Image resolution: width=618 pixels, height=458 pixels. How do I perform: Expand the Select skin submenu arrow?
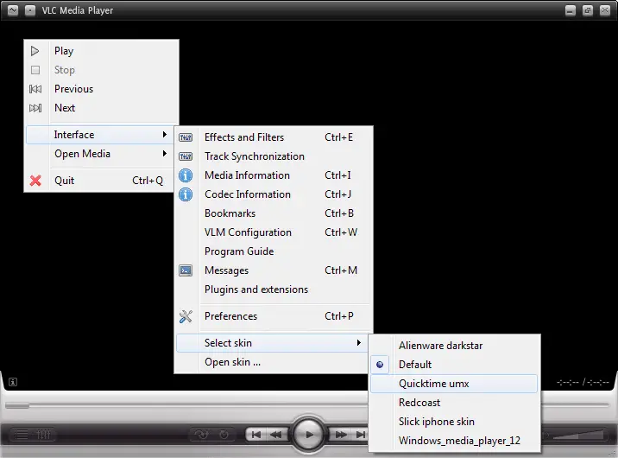(x=359, y=343)
